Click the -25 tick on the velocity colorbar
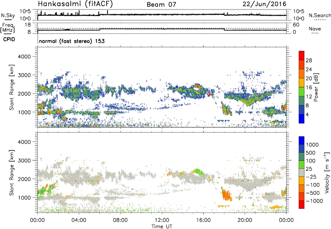This screenshot has height=229, width=331. pos(312,177)
